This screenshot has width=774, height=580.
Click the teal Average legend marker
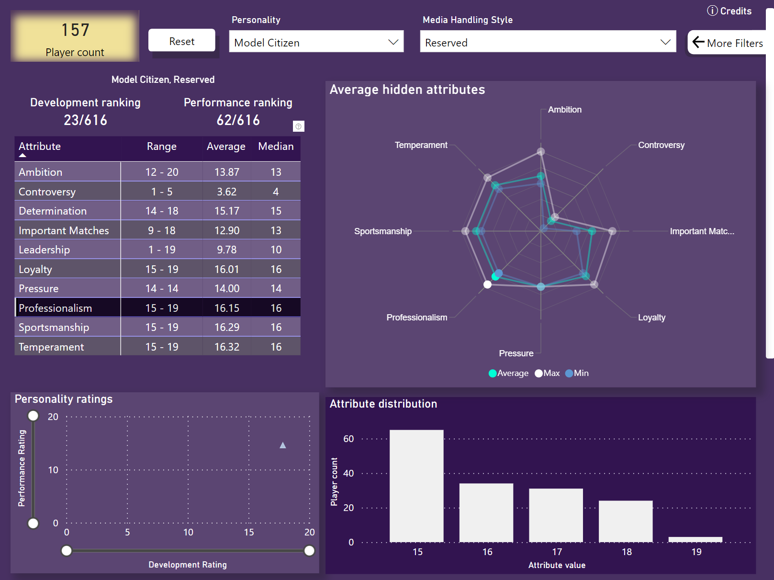492,374
